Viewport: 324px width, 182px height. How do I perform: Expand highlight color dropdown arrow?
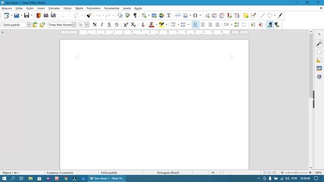click(167, 25)
